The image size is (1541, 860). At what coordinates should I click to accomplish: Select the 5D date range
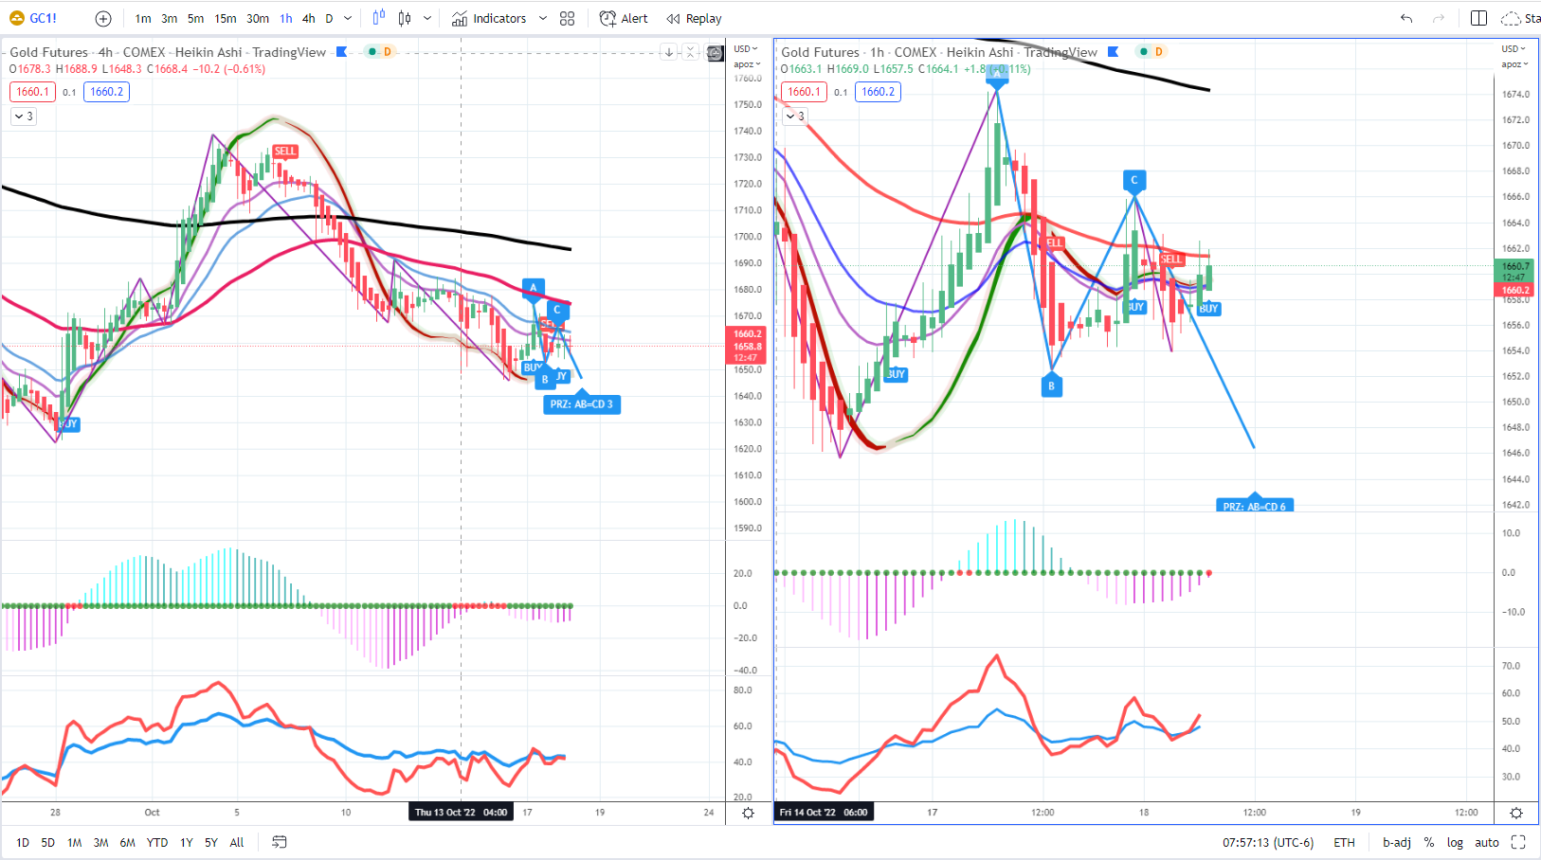(x=48, y=842)
